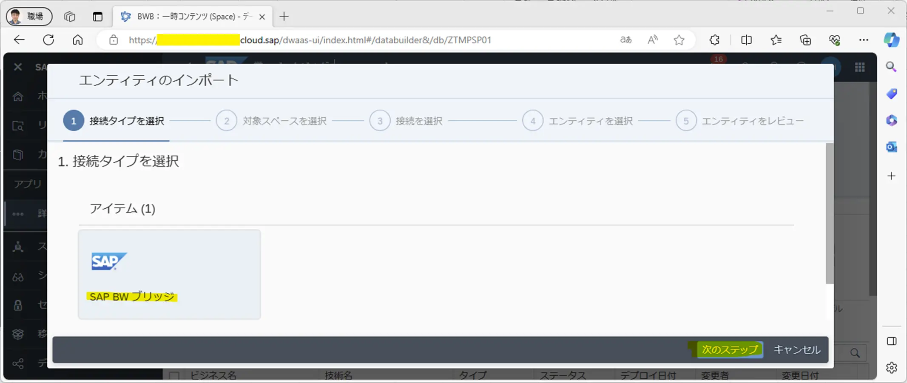Open the Outlook sidebar icon
Screen dimensions: 907x383
[x=891, y=147]
